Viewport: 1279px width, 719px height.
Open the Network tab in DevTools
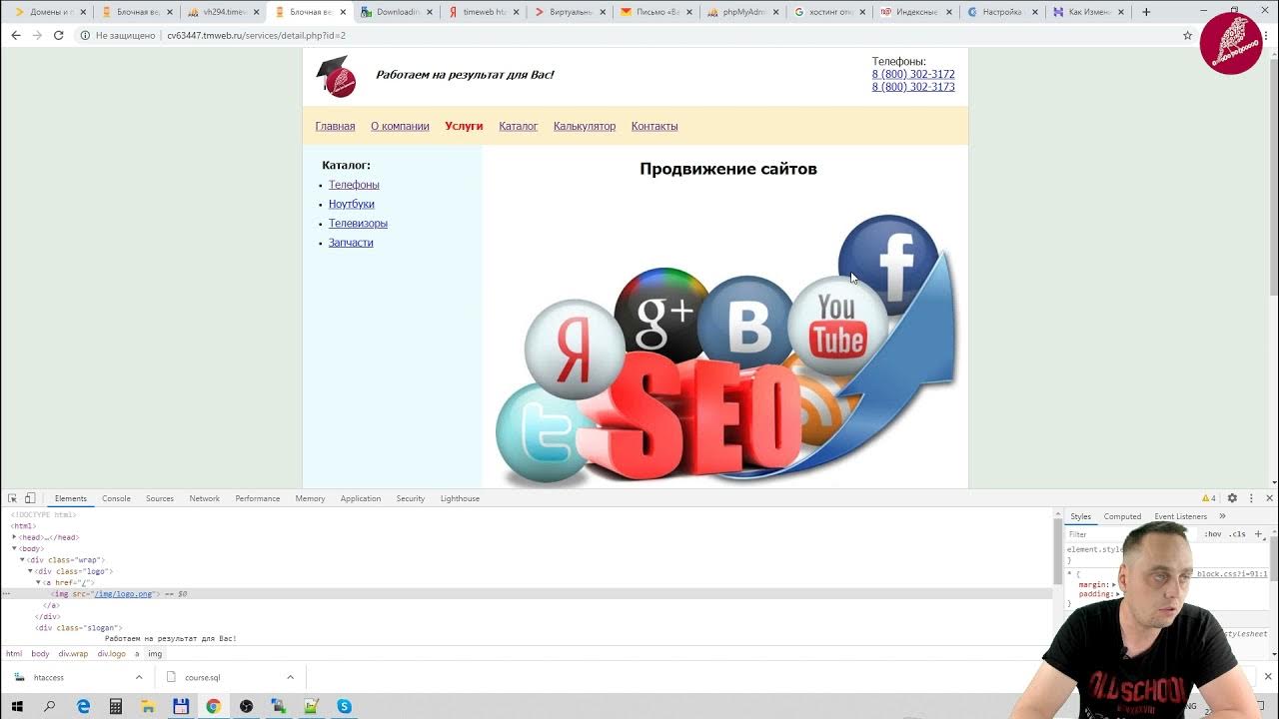205,498
